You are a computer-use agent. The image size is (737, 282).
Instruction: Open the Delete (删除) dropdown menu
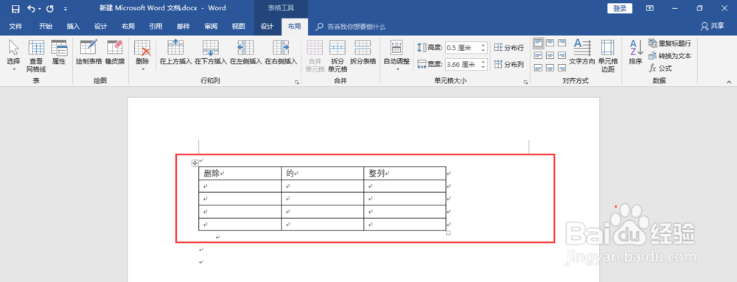(142, 55)
